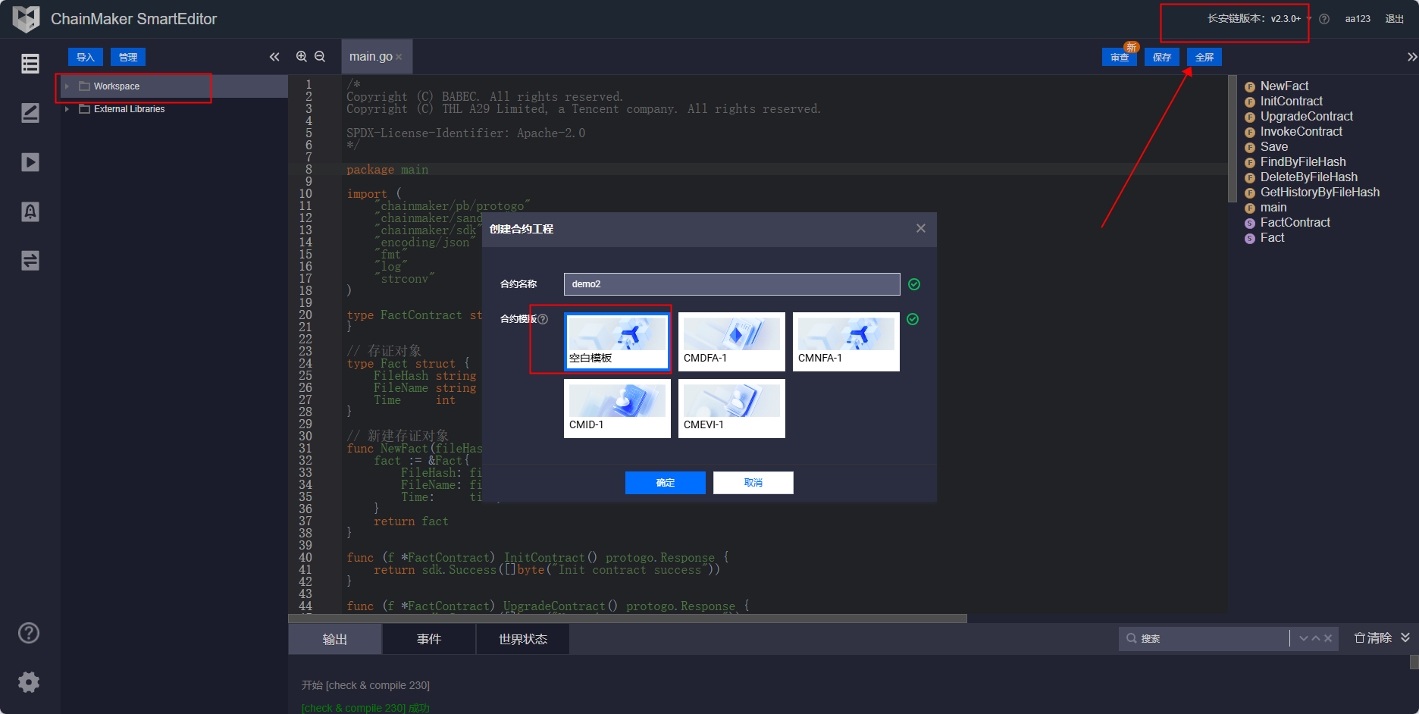Image resolution: width=1419 pixels, height=714 pixels.
Task: Click the editor horizontal scrollbar
Action: [628, 618]
